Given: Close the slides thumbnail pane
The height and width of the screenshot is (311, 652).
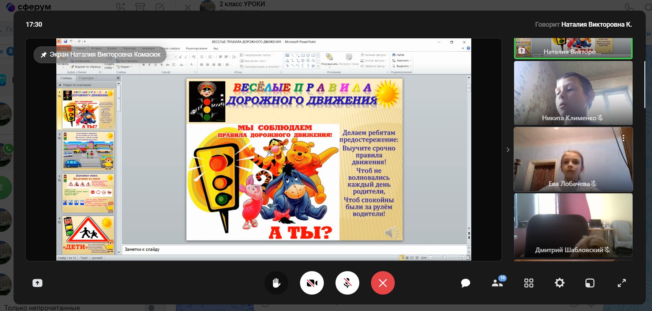Looking at the screenshot, I should (118, 78).
